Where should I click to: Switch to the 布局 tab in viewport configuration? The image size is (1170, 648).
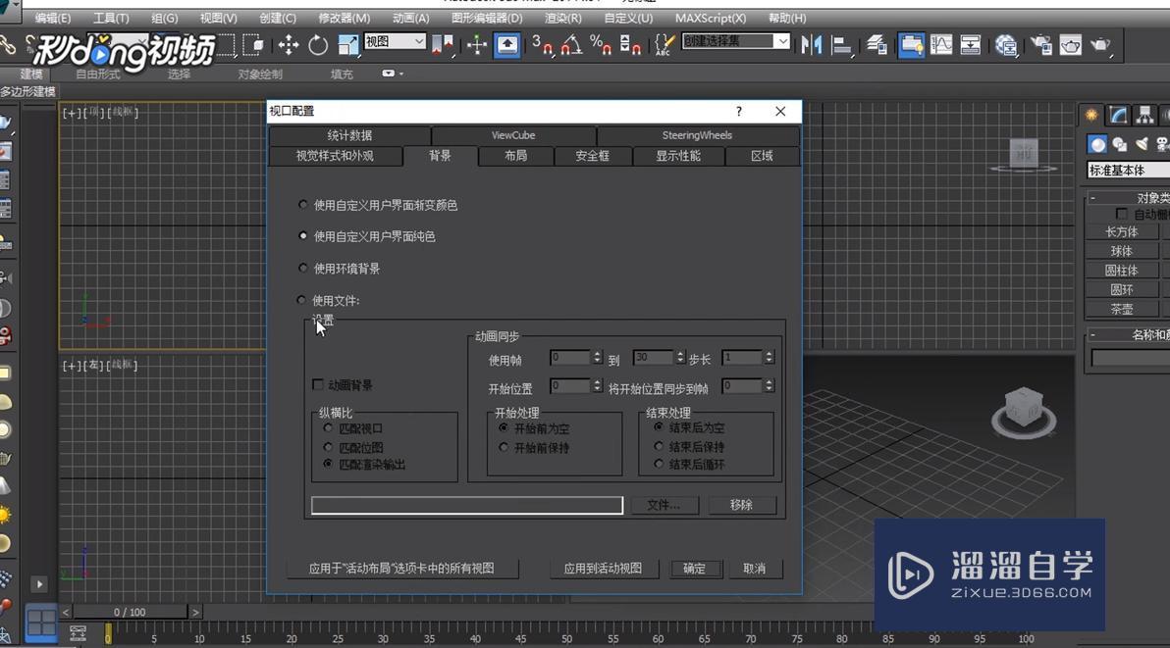point(514,156)
